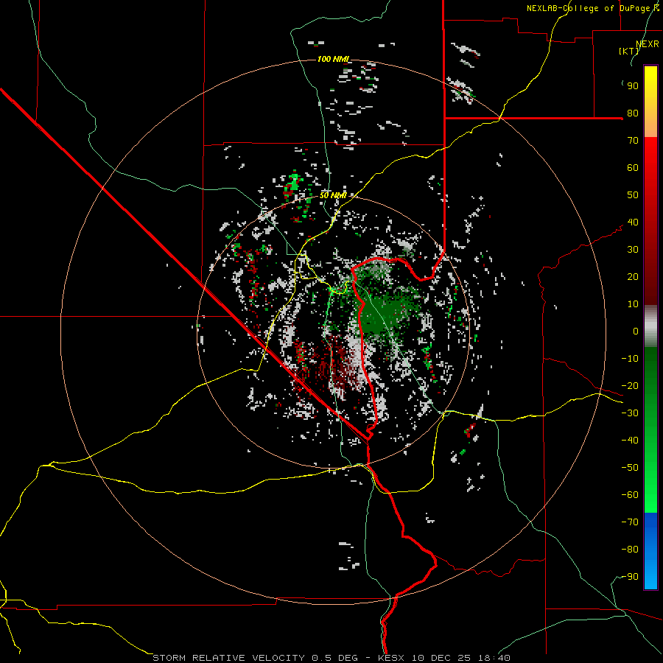
Task: Click the 0 knot scale value
Action: 636,331
